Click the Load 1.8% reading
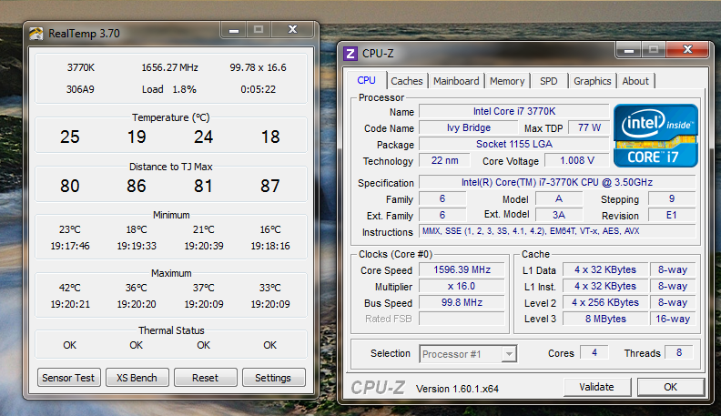Viewport: 721px width, 416px height. click(x=169, y=89)
